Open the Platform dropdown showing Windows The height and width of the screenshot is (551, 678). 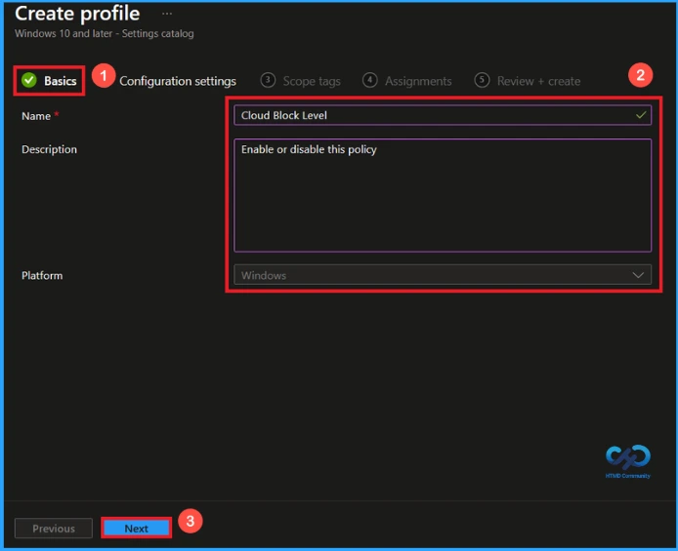click(x=443, y=275)
